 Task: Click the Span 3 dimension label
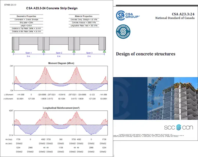(89, 53)
